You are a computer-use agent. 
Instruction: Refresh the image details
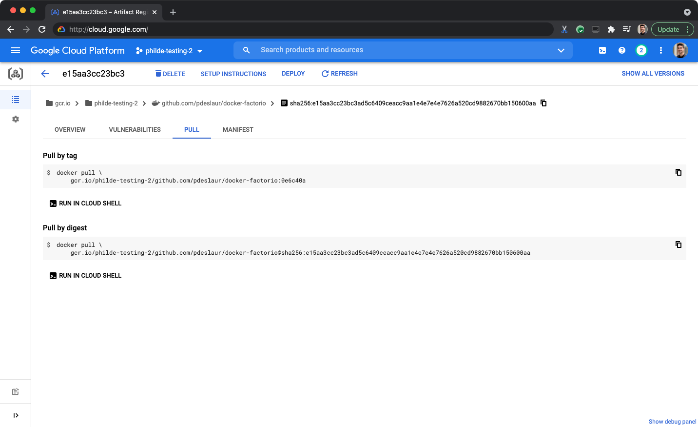point(339,74)
